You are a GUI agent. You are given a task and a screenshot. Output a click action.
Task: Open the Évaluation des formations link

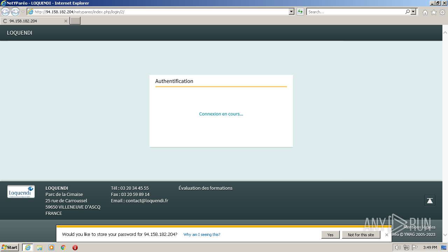pyautogui.click(x=205, y=188)
